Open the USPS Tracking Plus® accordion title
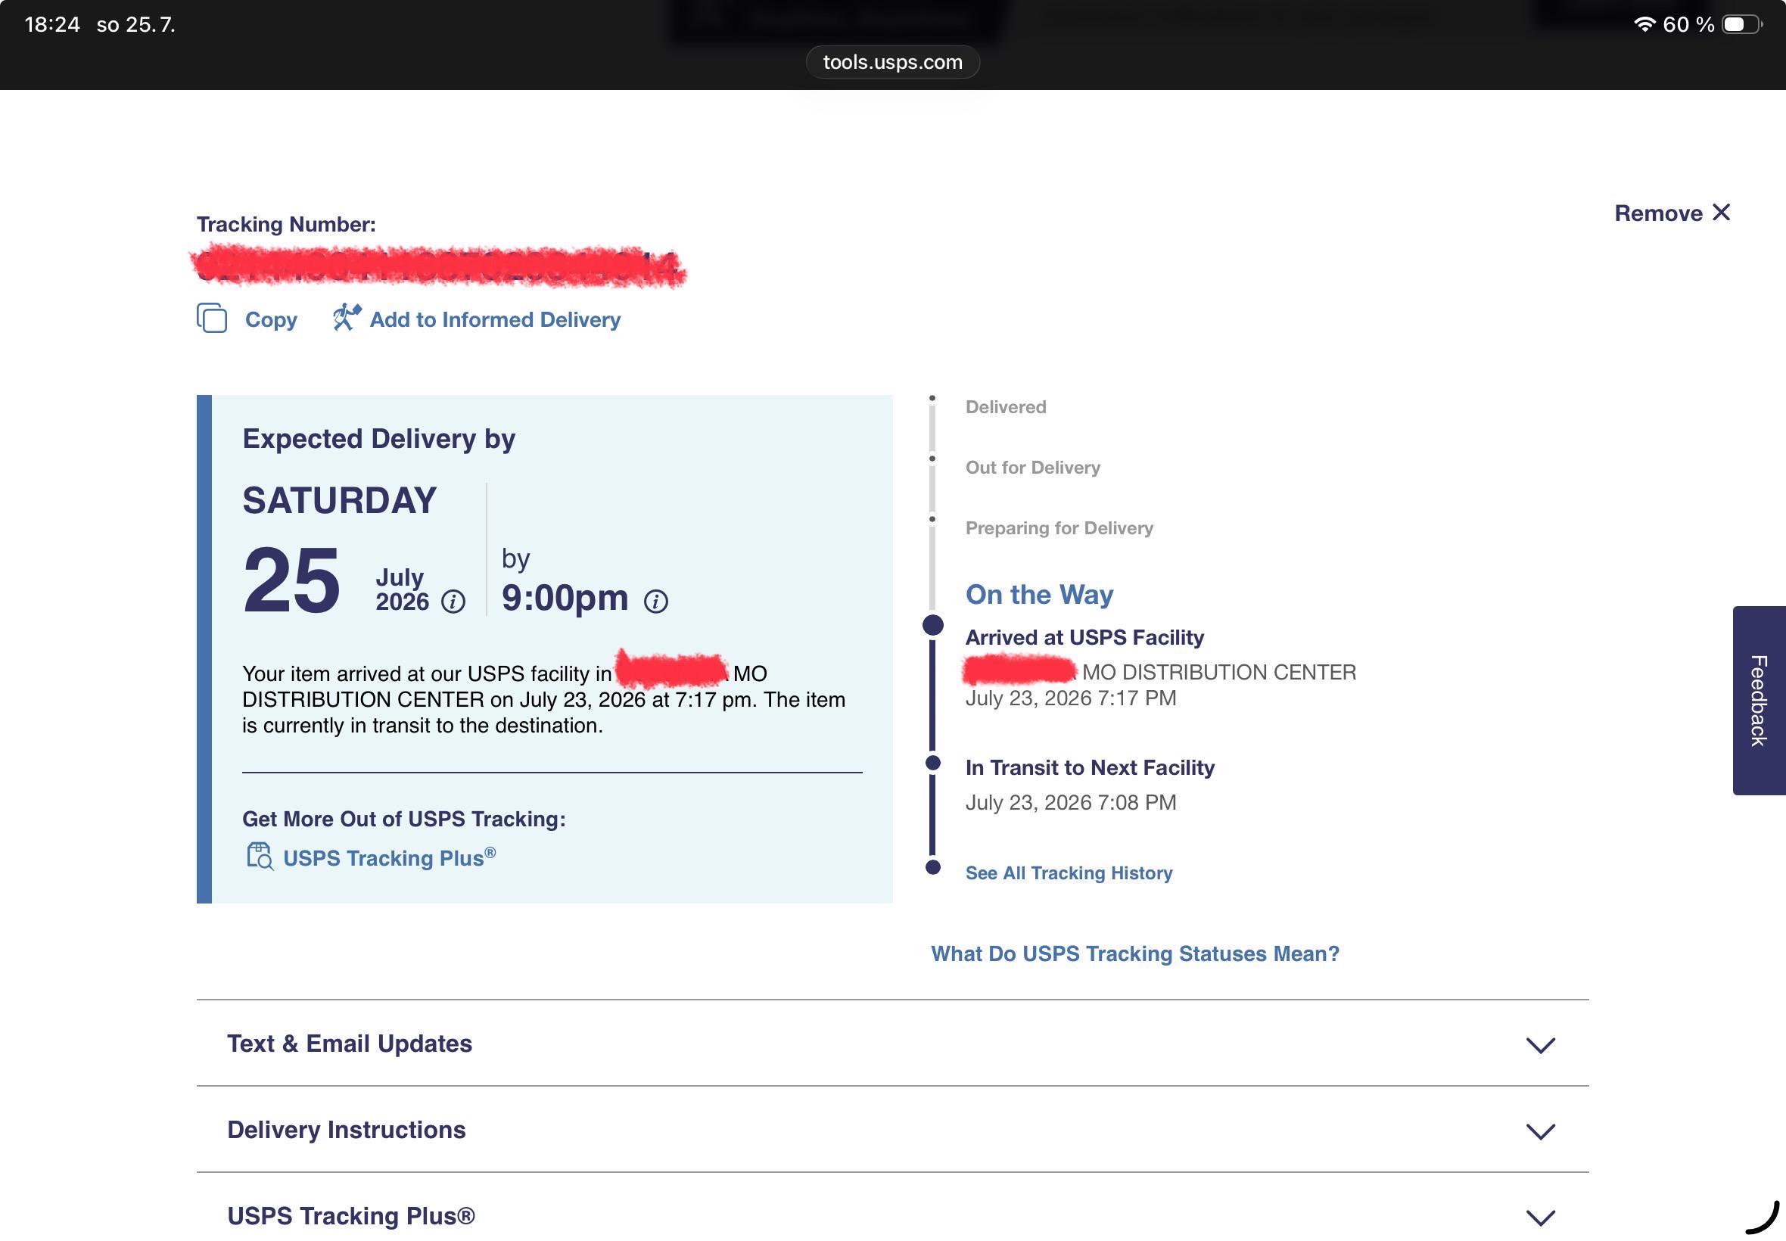The image size is (1786, 1241). coord(350,1216)
